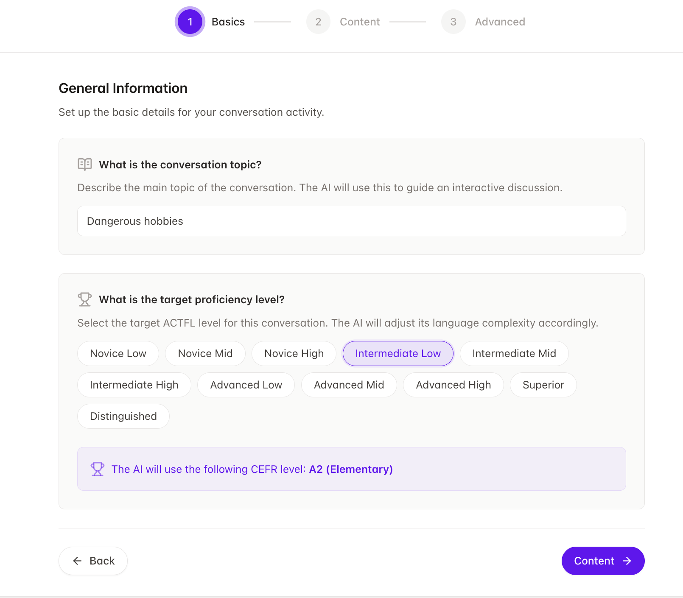This screenshot has width=683, height=598.
Task: Select Novice High proficiency level
Action: pos(294,353)
